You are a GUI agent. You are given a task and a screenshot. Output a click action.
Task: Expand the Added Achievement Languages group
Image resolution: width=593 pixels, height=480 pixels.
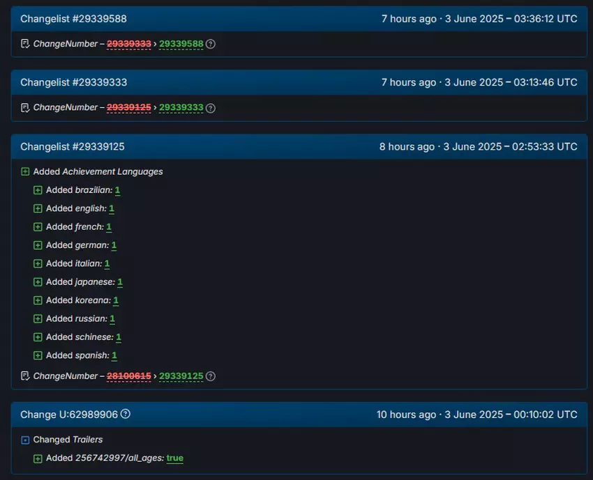(24, 171)
